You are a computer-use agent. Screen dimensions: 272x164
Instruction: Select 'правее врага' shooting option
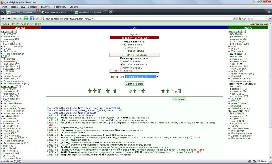[125, 51]
